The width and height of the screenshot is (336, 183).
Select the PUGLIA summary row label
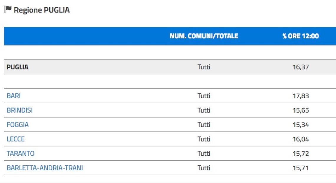click(18, 67)
